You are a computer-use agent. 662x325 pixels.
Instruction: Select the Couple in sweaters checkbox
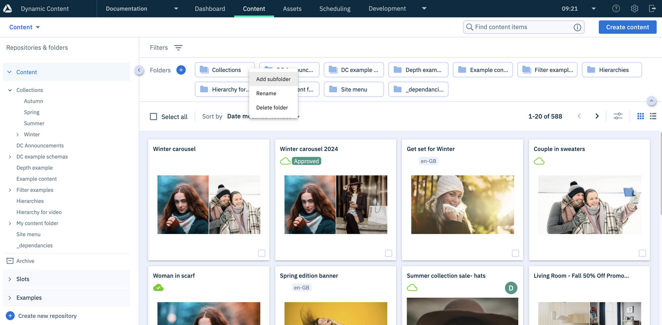(x=642, y=253)
